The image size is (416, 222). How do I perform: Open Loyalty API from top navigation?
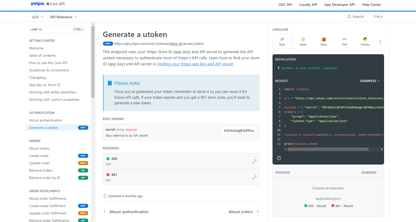point(308,5)
